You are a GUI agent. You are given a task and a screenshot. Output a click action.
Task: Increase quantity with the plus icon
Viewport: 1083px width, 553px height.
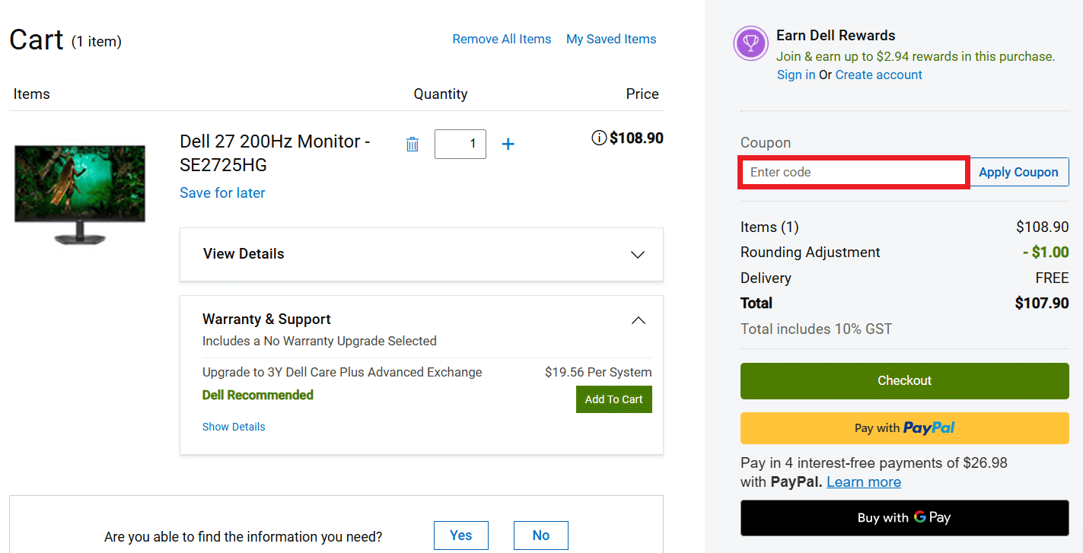(x=508, y=144)
